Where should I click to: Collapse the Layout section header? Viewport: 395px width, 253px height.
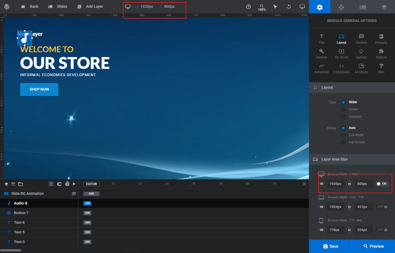coord(327,87)
